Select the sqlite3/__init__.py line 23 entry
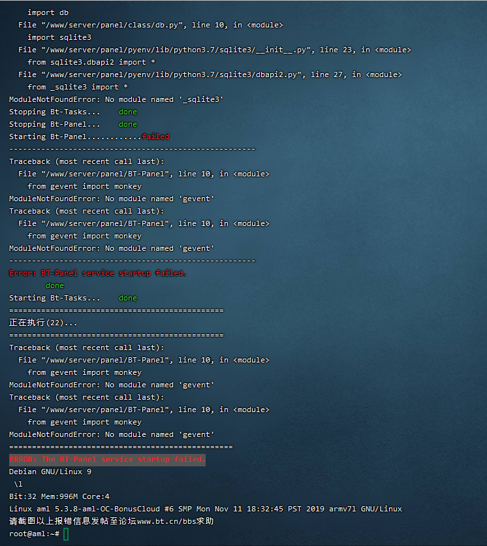Viewport: 487px width, 546px height. (215, 50)
